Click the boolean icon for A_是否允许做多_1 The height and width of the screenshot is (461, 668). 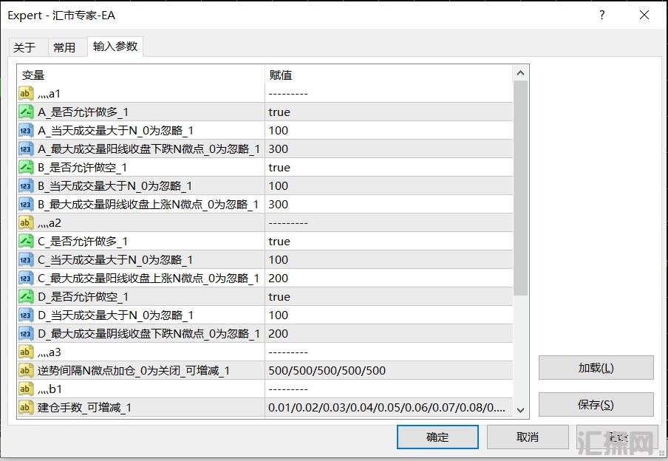(26, 112)
